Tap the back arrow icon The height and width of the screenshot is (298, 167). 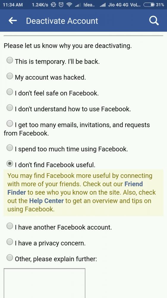click(13, 21)
